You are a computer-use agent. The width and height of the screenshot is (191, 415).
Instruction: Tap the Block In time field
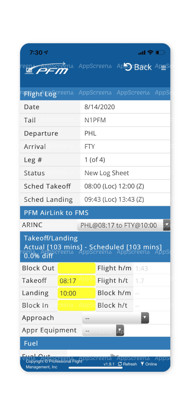point(77,305)
